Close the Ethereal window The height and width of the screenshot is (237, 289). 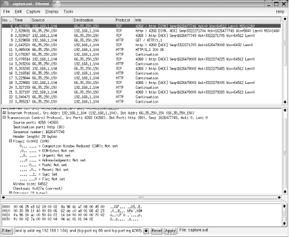[x=284, y=4]
